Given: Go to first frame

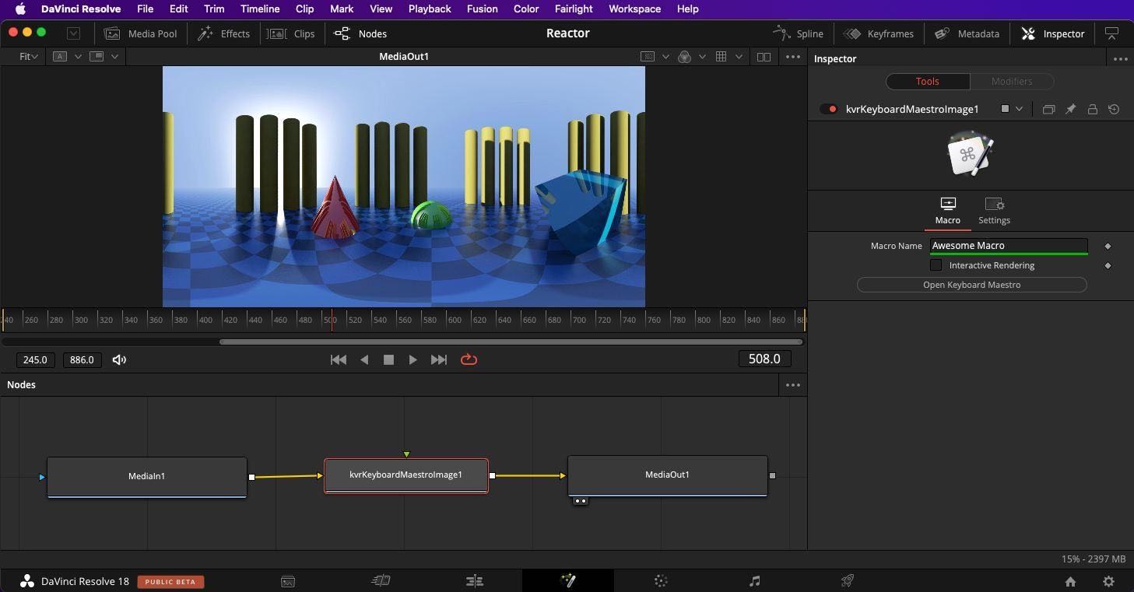Looking at the screenshot, I should [x=338, y=359].
